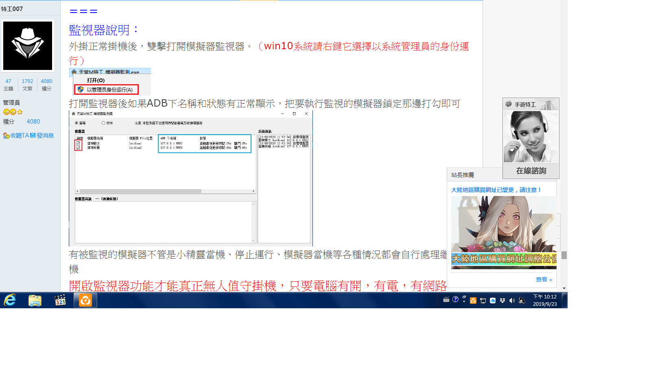
Task: Click the volume speaker icon
Action: pyautogui.click(x=512, y=301)
